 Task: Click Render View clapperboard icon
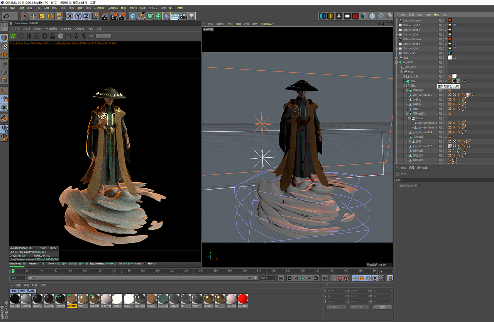coord(105,16)
